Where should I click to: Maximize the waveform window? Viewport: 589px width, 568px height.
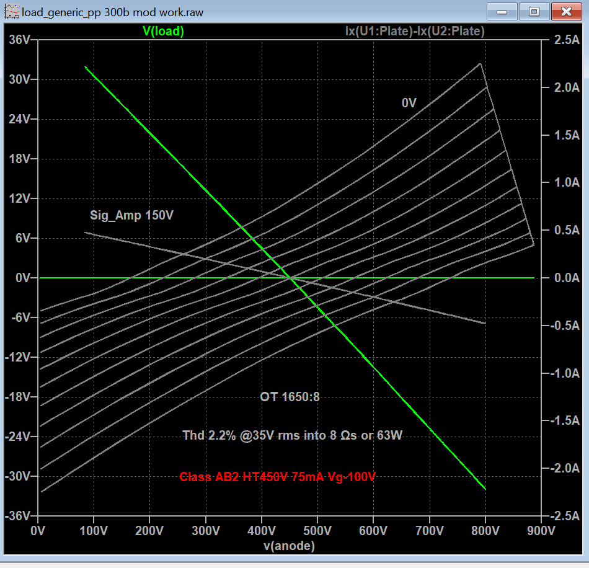click(534, 12)
